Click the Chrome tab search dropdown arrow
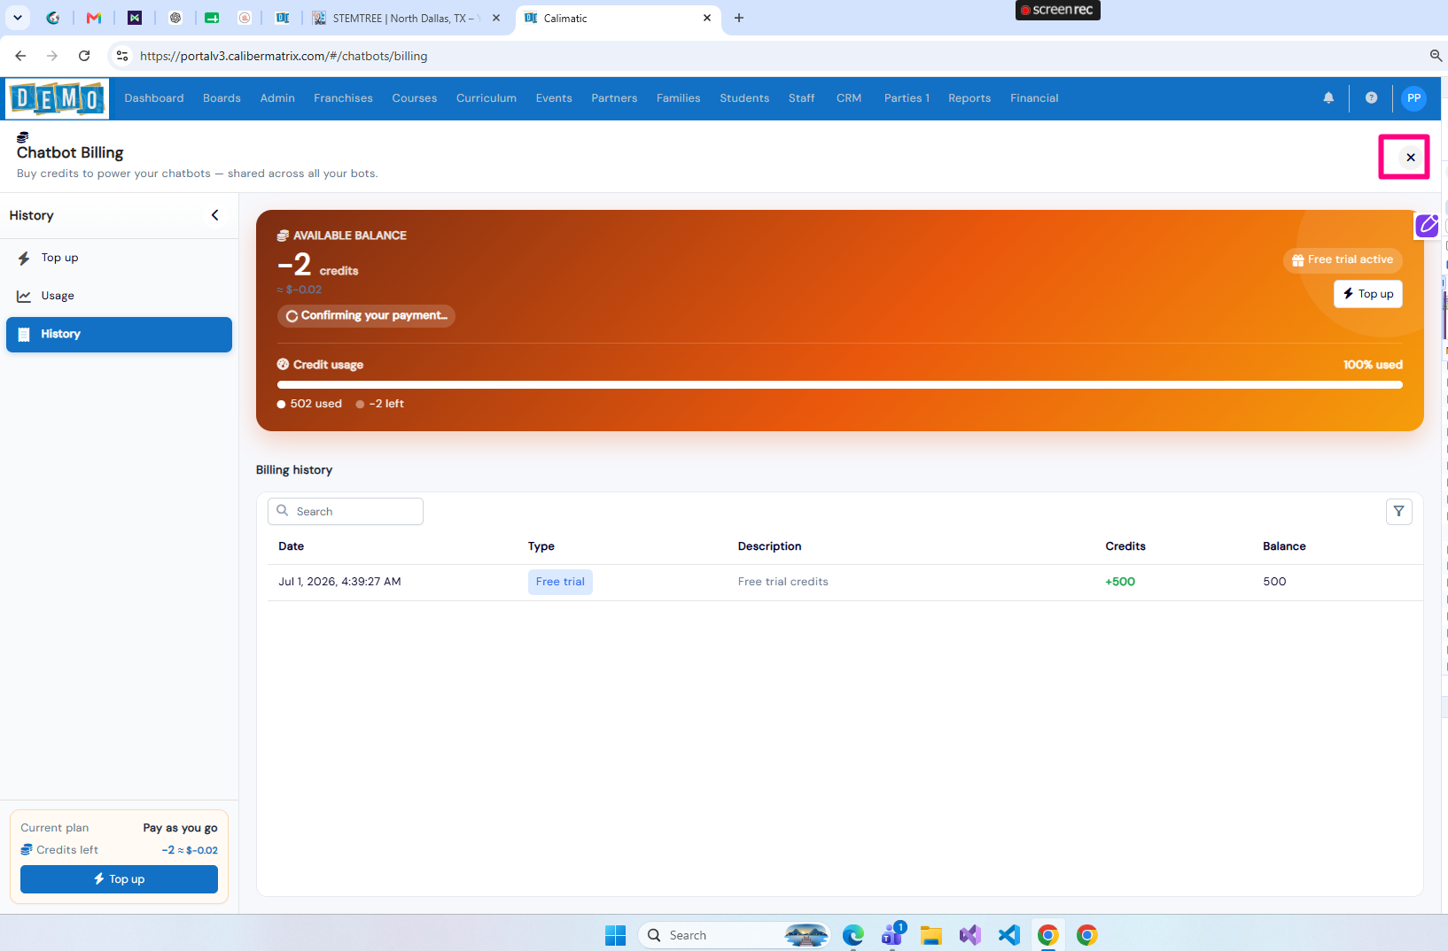This screenshot has width=1448, height=951. [18, 18]
